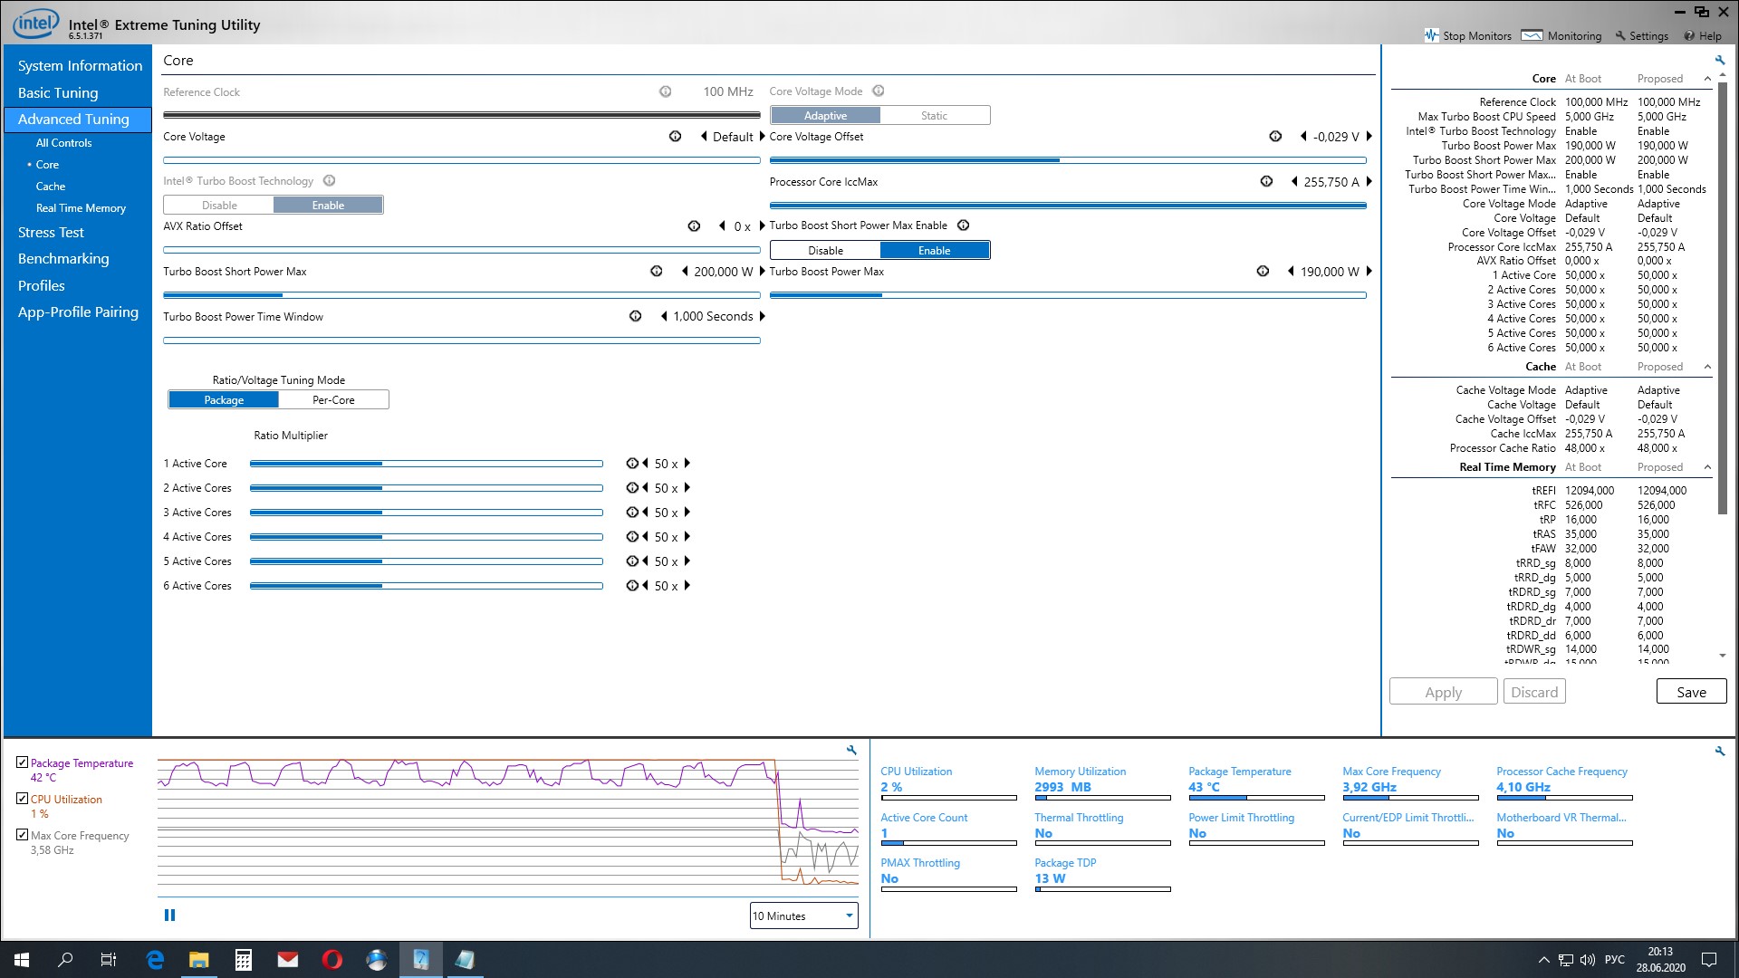Open the Stress Test section
Screen dimensions: 1739x978
tap(51, 233)
